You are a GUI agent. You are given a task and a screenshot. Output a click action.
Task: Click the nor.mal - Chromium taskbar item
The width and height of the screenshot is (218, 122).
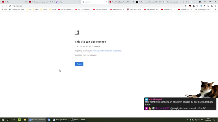(37, 120)
